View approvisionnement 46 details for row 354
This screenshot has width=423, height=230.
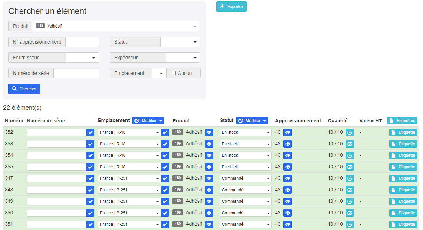[x=287, y=155]
